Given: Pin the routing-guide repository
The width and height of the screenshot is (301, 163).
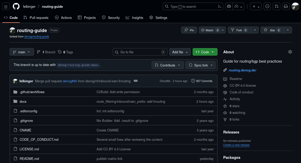Looking at the screenshot, I should tap(189, 30).
